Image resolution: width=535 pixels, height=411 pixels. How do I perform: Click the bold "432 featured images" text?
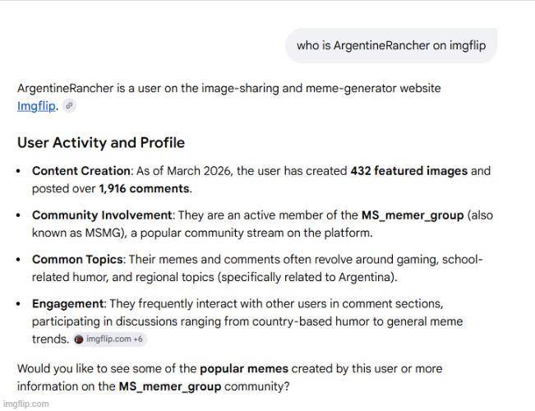click(x=408, y=171)
